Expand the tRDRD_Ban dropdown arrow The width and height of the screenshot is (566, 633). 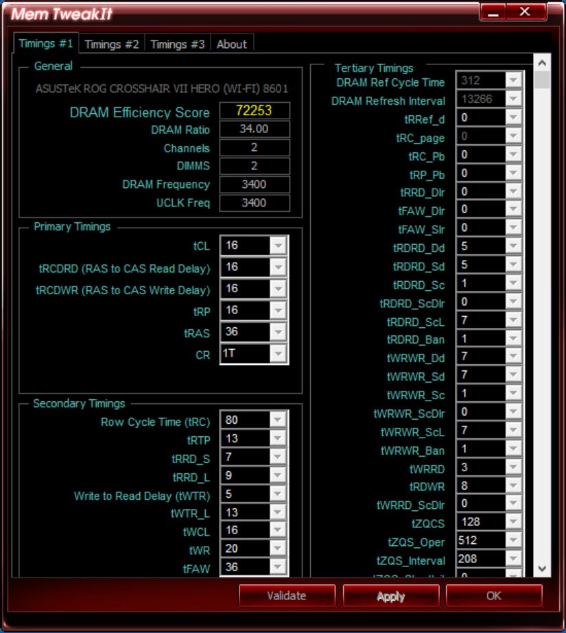pos(514,338)
